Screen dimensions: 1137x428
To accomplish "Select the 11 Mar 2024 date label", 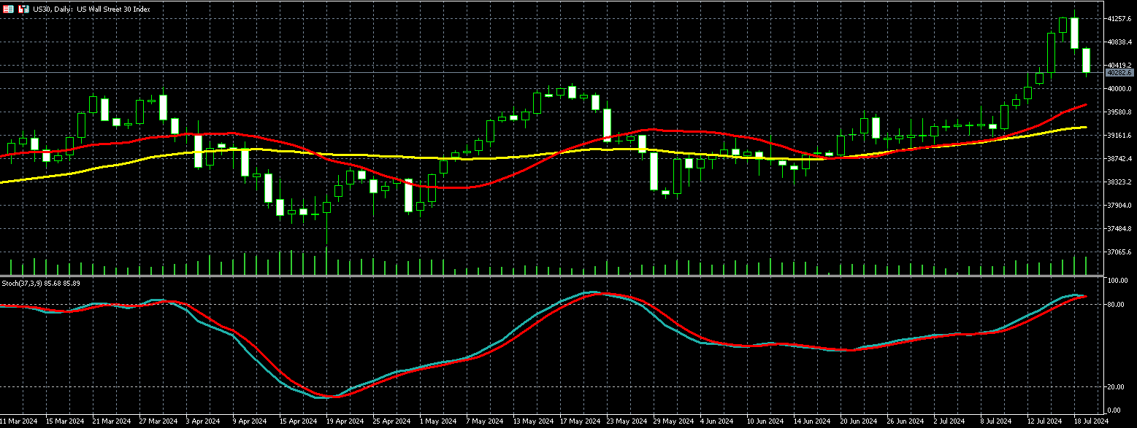I will (19, 421).
